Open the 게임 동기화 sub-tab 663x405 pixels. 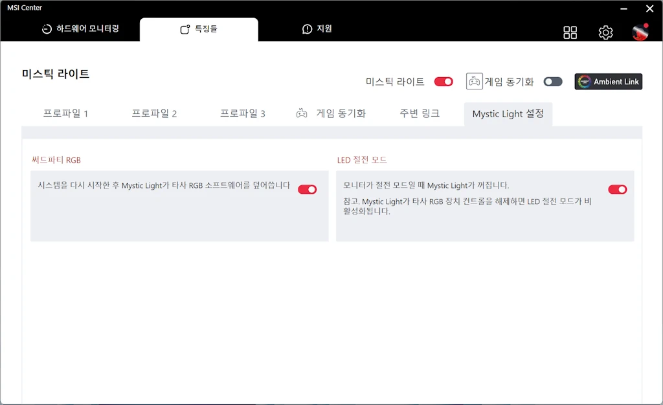331,113
